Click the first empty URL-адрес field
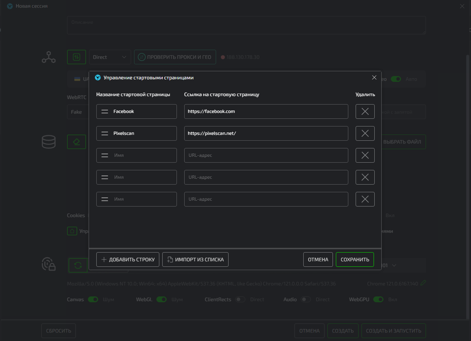The width and height of the screenshot is (471, 341). click(x=266, y=155)
